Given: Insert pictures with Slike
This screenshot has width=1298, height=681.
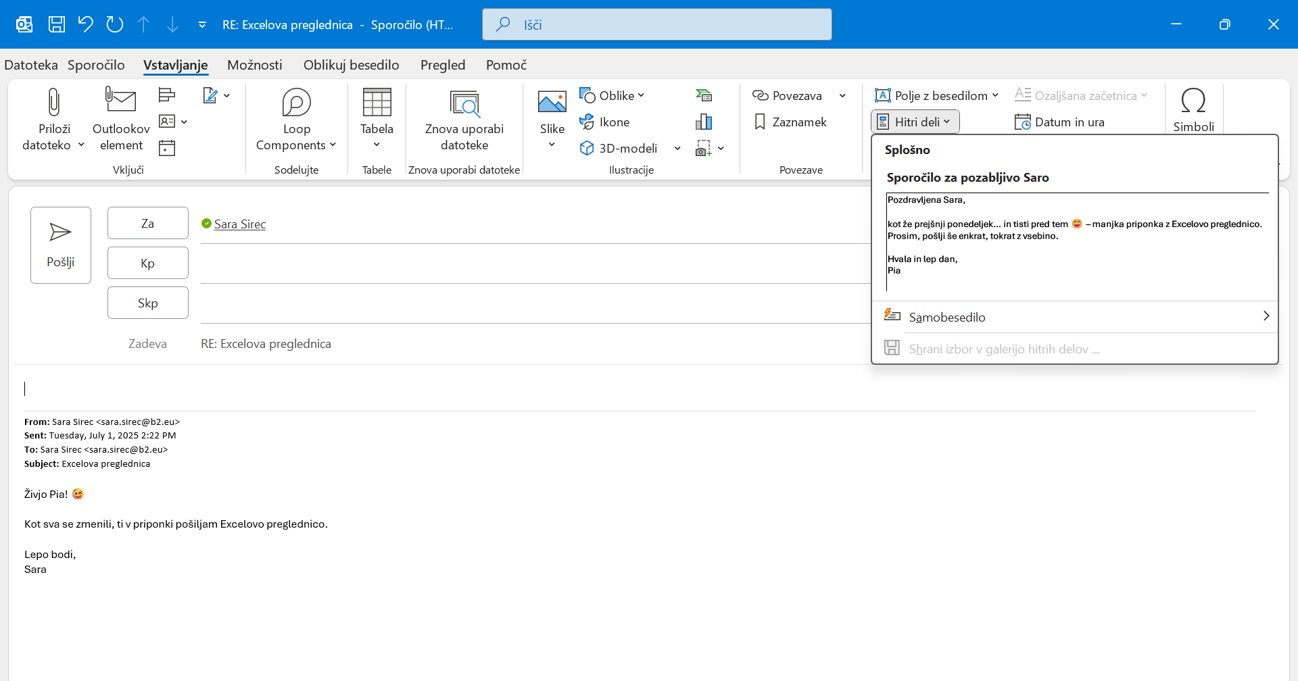Looking at the screenshot, I should (x=552, y=120).
